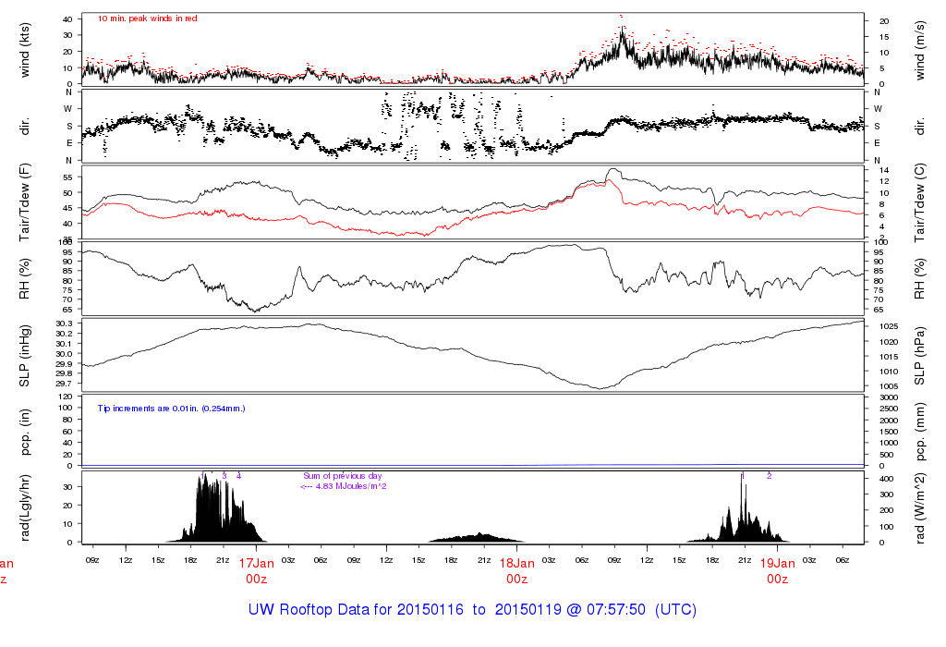Select the '10 min. peak winds in red' note

(x=147, y=18)
